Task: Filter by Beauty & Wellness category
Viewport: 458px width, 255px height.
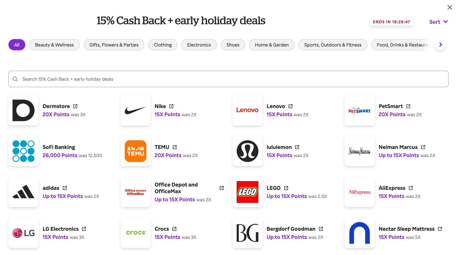Action: 54,45
